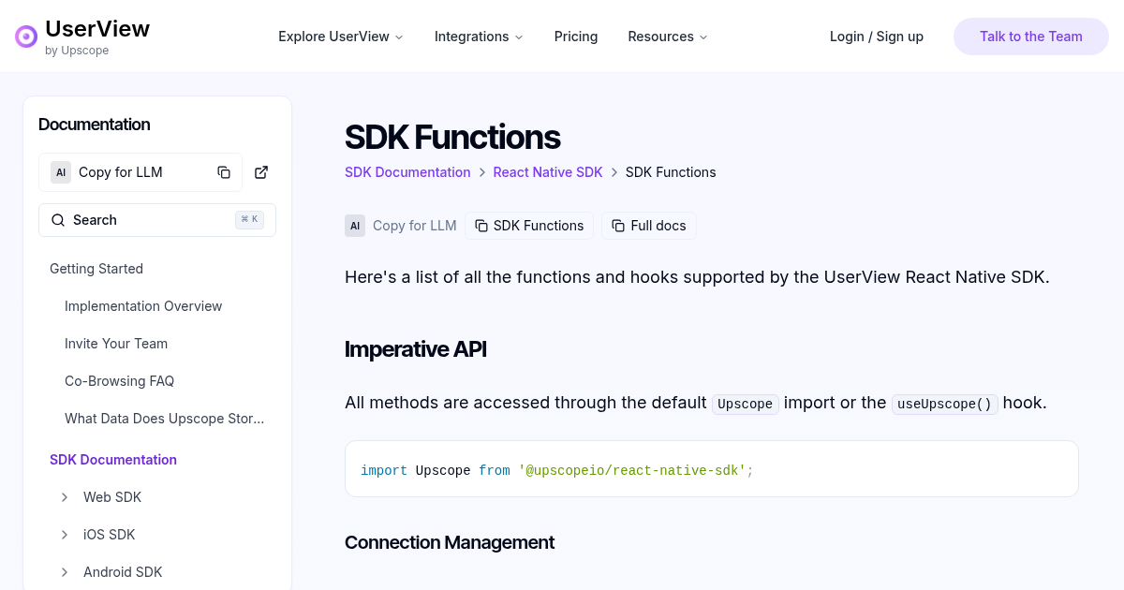Screen dimensions: 1124x590
Task: Click the Imperative API heading
Action: (x=416, y=349)
